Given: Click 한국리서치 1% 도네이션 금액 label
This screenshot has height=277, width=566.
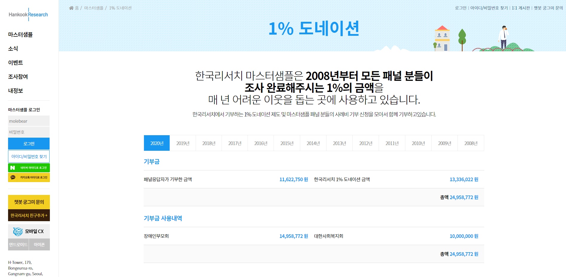Looking at the screenshot, I should pos(342,179).
